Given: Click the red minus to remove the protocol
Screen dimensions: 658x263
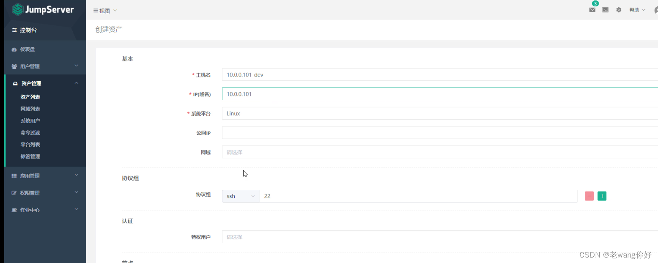Looking at the screenshot, I should 589,196.
